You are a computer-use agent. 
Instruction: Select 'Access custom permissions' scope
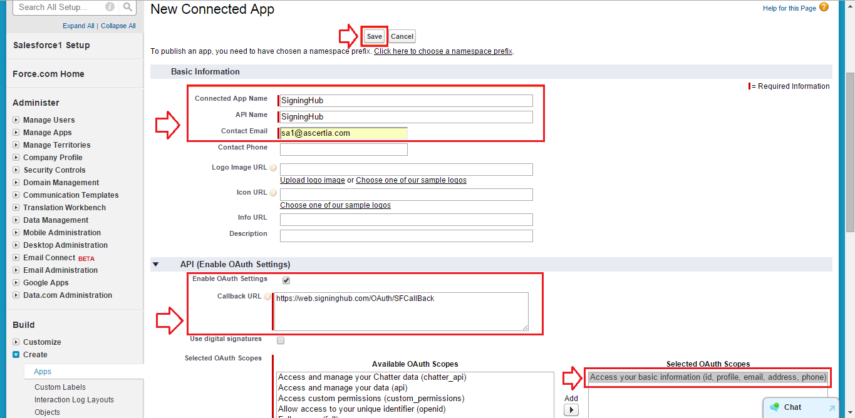tap(371, 399)
